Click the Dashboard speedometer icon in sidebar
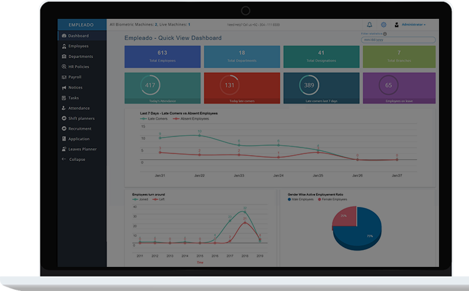The width and height of the screenshot is (469, 291). pos(63,36)
